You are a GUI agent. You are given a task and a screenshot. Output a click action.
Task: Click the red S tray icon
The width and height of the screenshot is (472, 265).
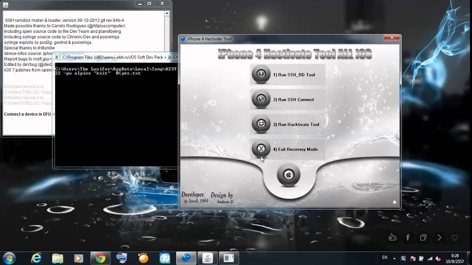click(x=403, y=258)
